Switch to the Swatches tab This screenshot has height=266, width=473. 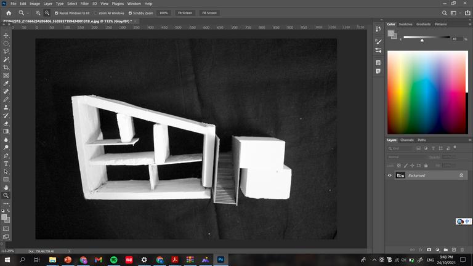point(405,24)
